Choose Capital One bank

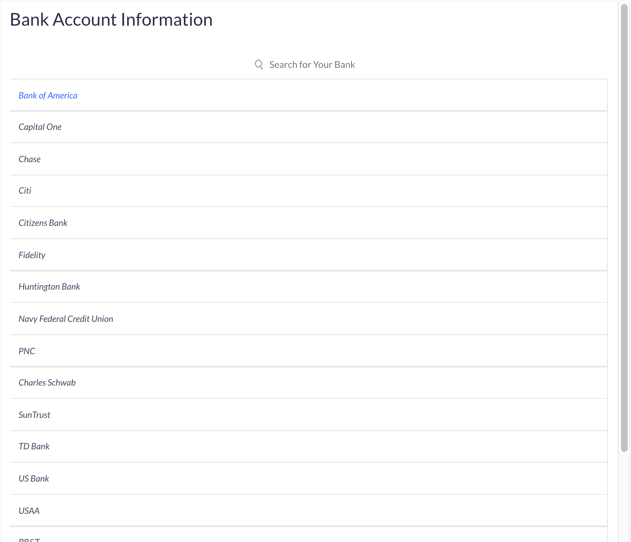coord(308,127)
